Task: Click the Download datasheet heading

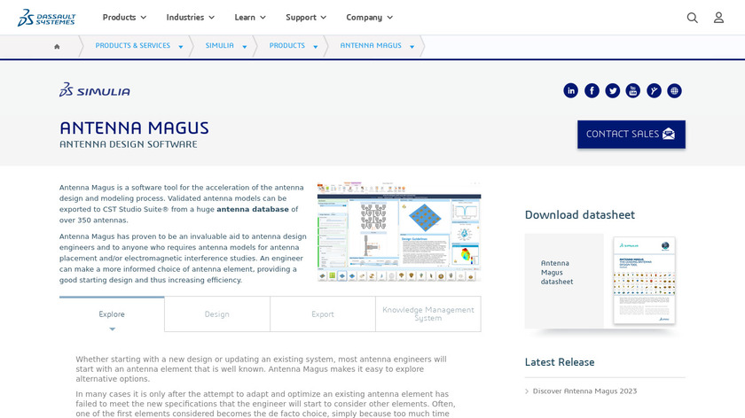Action: [x=580, y=215]
